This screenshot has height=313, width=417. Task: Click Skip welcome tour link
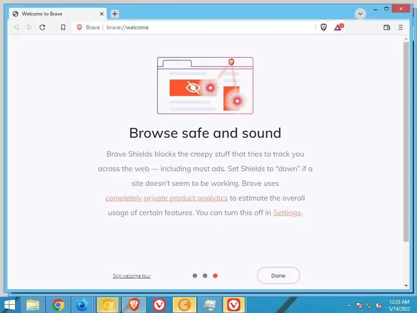(x=132, y=276)
